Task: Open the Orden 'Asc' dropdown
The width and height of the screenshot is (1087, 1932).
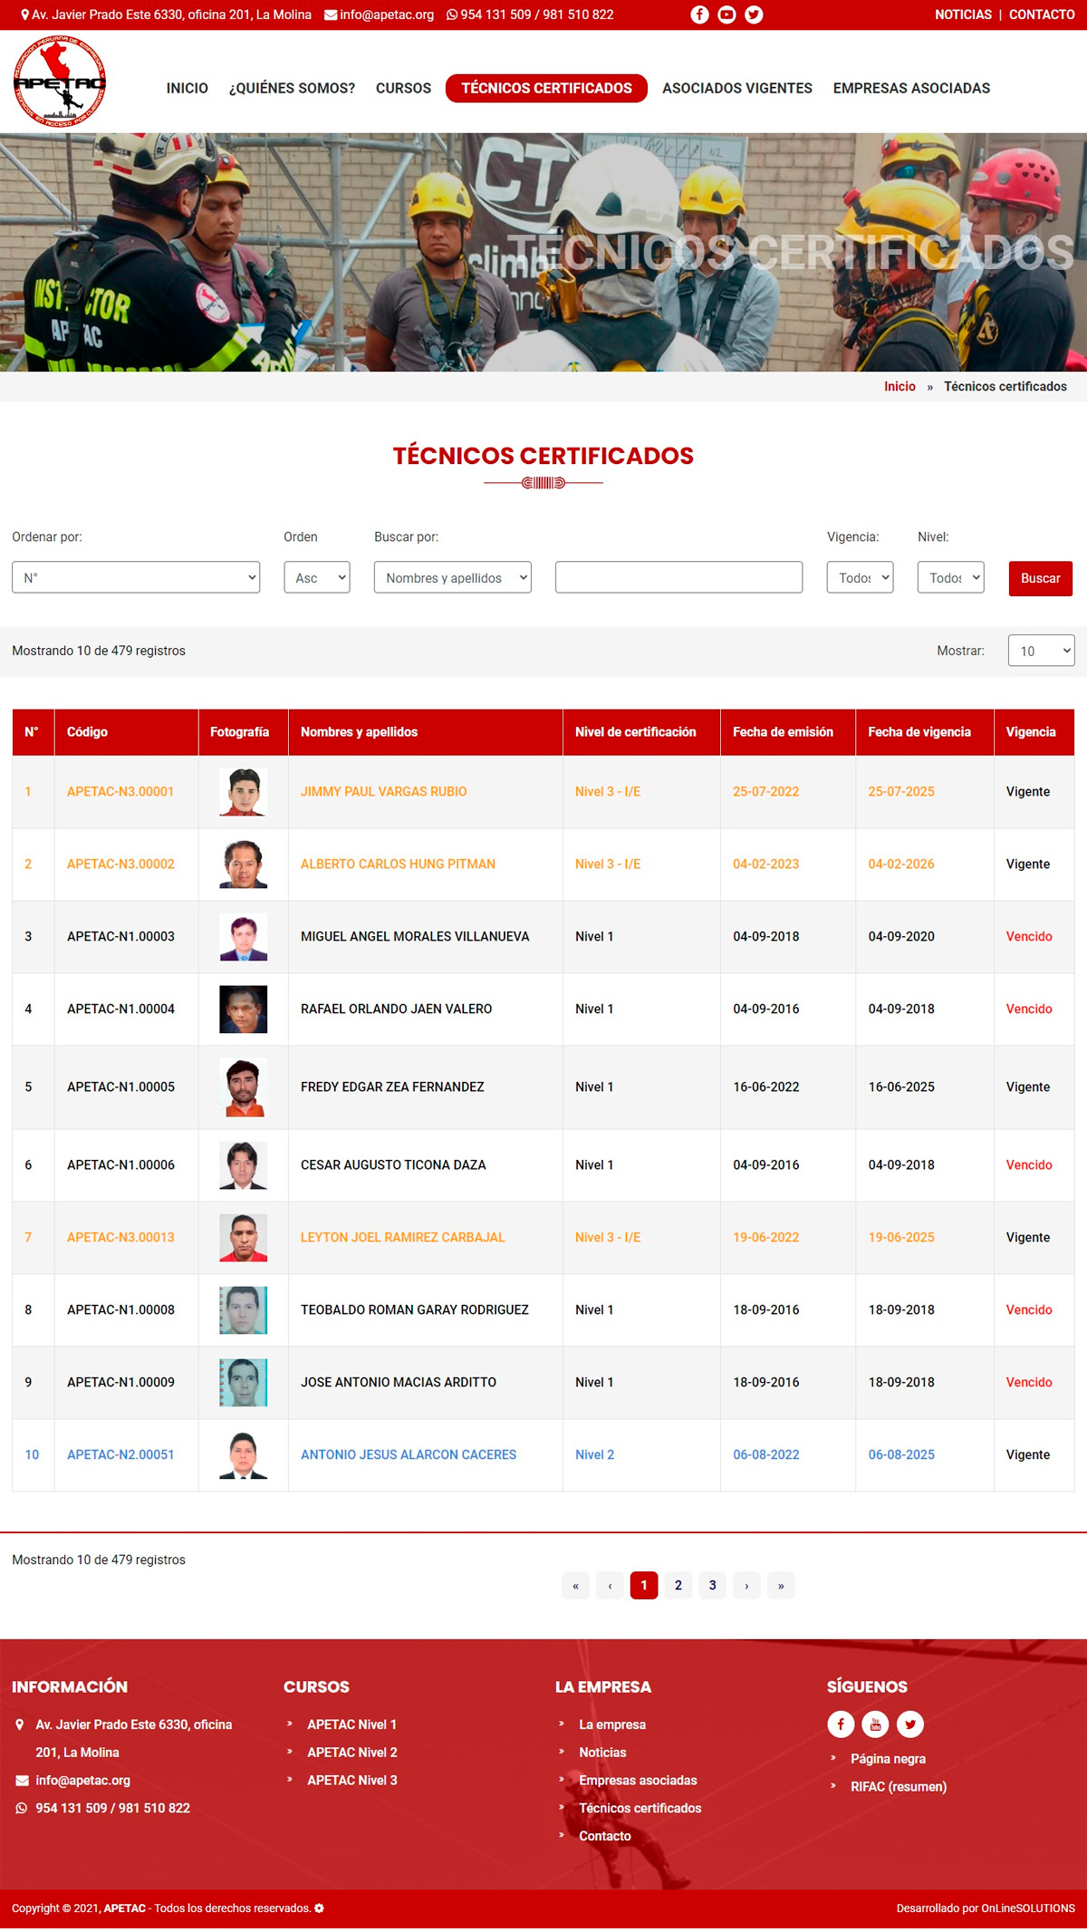Action: (x=317, y=577)
